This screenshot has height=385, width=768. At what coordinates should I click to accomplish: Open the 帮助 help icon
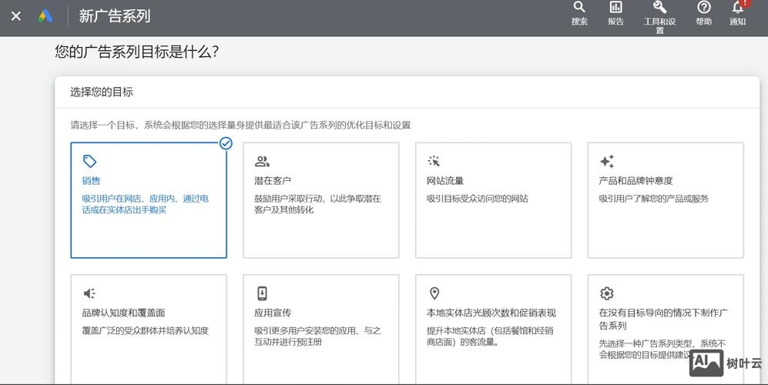click(x=704, y=13)
